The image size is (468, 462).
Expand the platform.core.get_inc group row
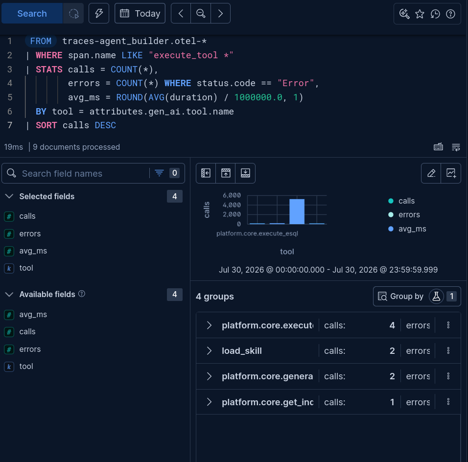click(x=209, y=402)
